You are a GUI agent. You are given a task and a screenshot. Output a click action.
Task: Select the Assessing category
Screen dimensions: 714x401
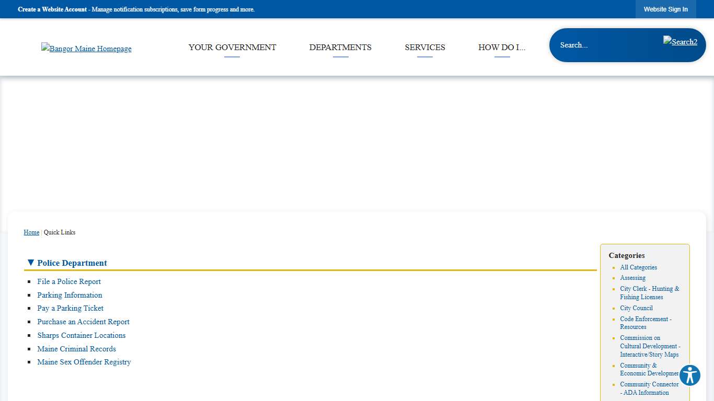tap(632, 278)
